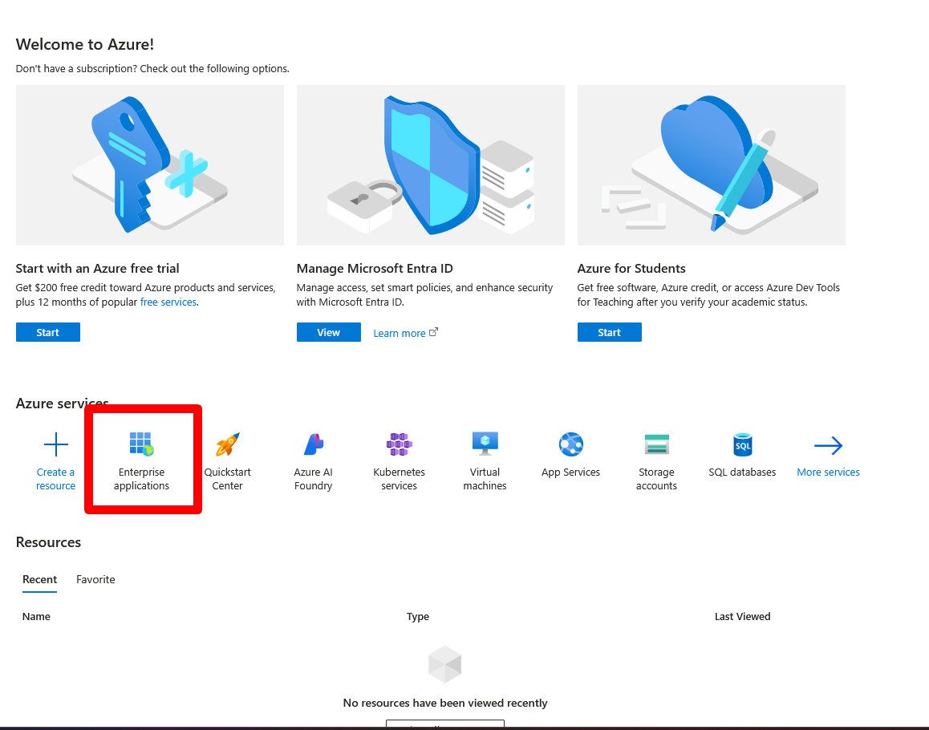This screenshot has height=730, width=929.
Task: Click the Last Viewed column header
Action: 742,617
